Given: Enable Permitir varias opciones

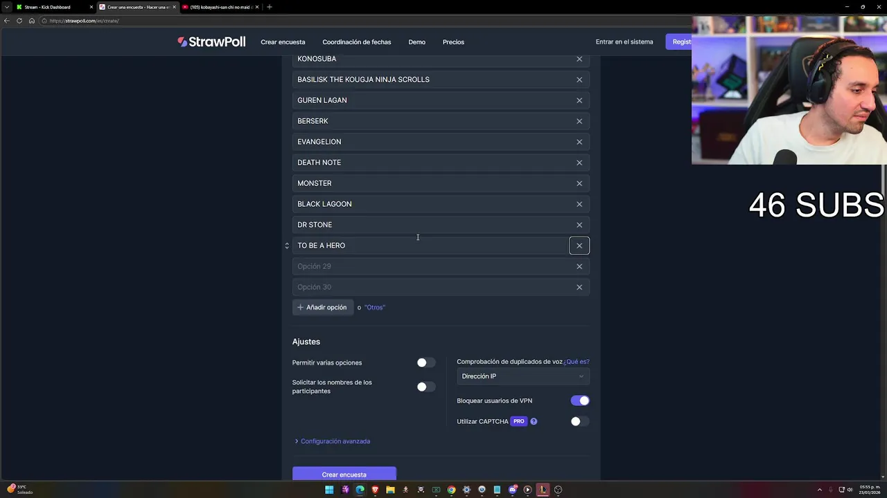Looking at the screenshot, I should 426,362.
